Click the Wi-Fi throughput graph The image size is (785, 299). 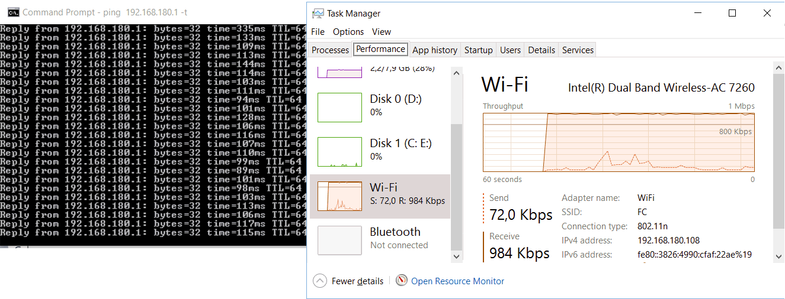tap(619, 142)
